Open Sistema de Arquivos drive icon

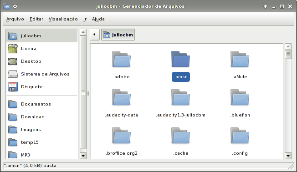pos(13,74)
